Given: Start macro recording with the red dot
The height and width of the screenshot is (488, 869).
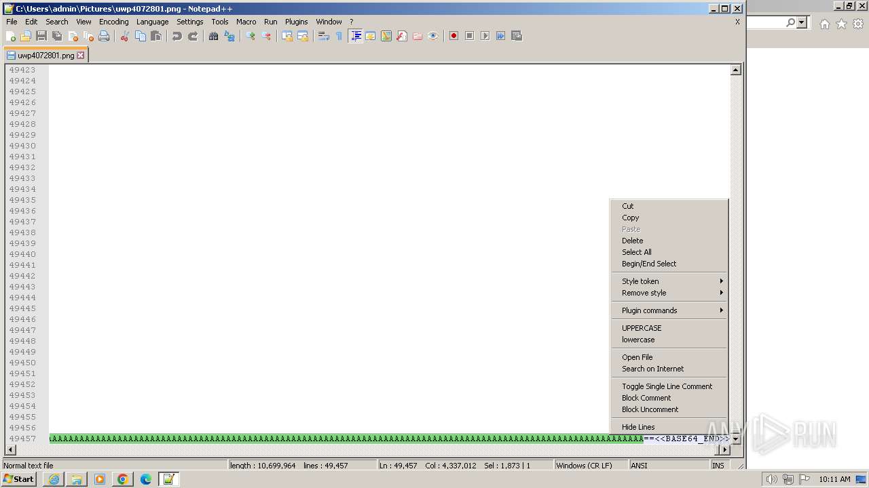Looking at the screenshot, I should coord(454,36).
